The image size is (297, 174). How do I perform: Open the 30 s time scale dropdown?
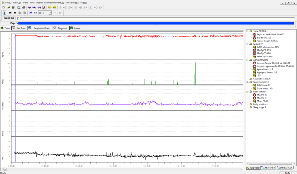[50, 13]
